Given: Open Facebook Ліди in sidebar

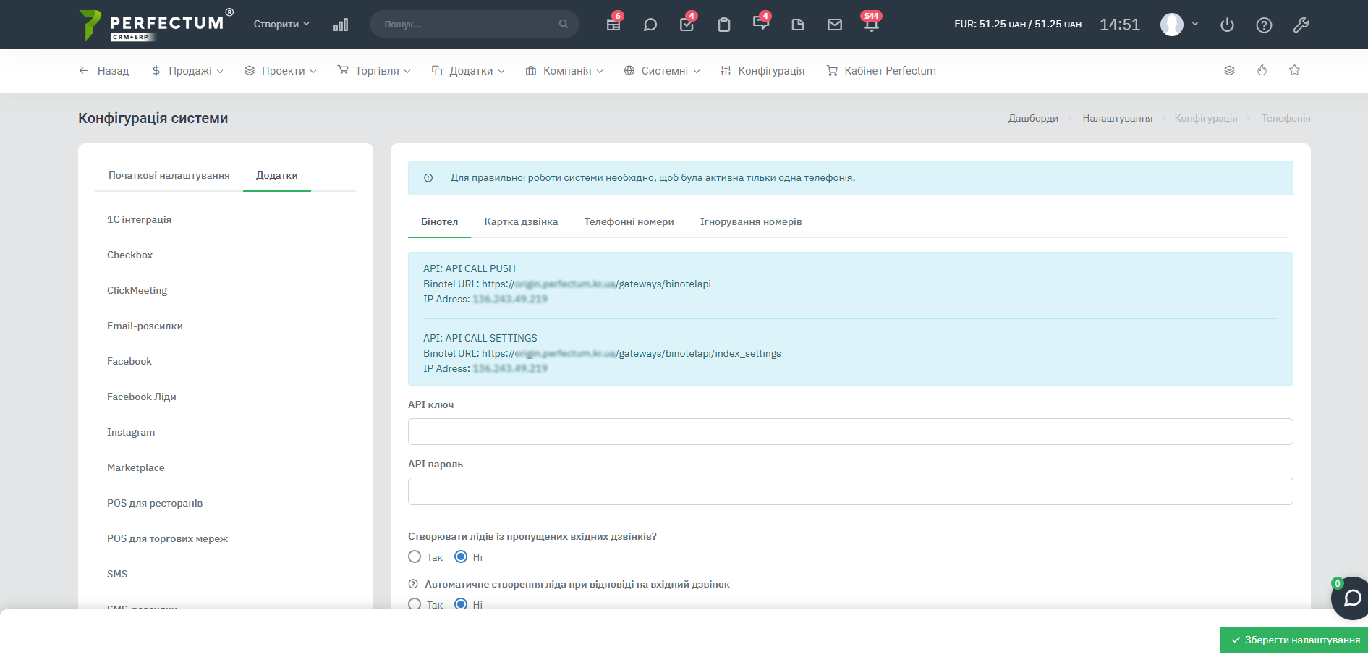Looking at the screenshot, I should tap(142, 397).
